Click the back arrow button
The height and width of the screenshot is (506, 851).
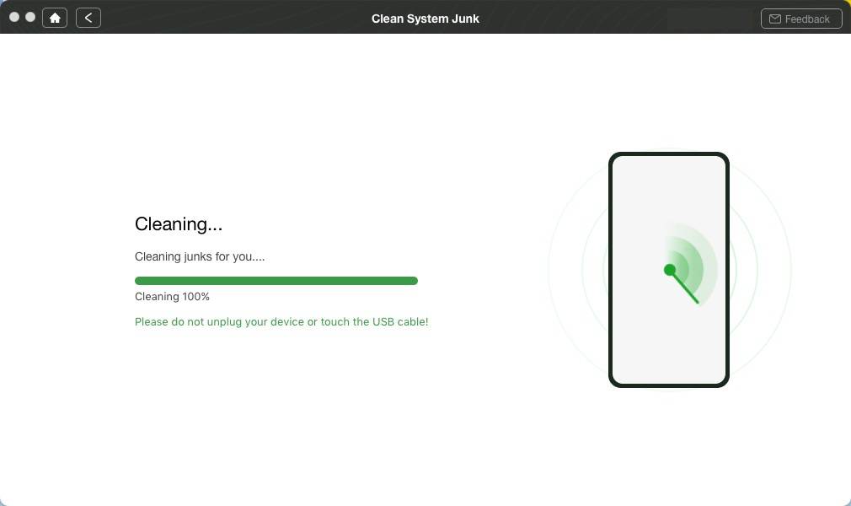[88, 18]
